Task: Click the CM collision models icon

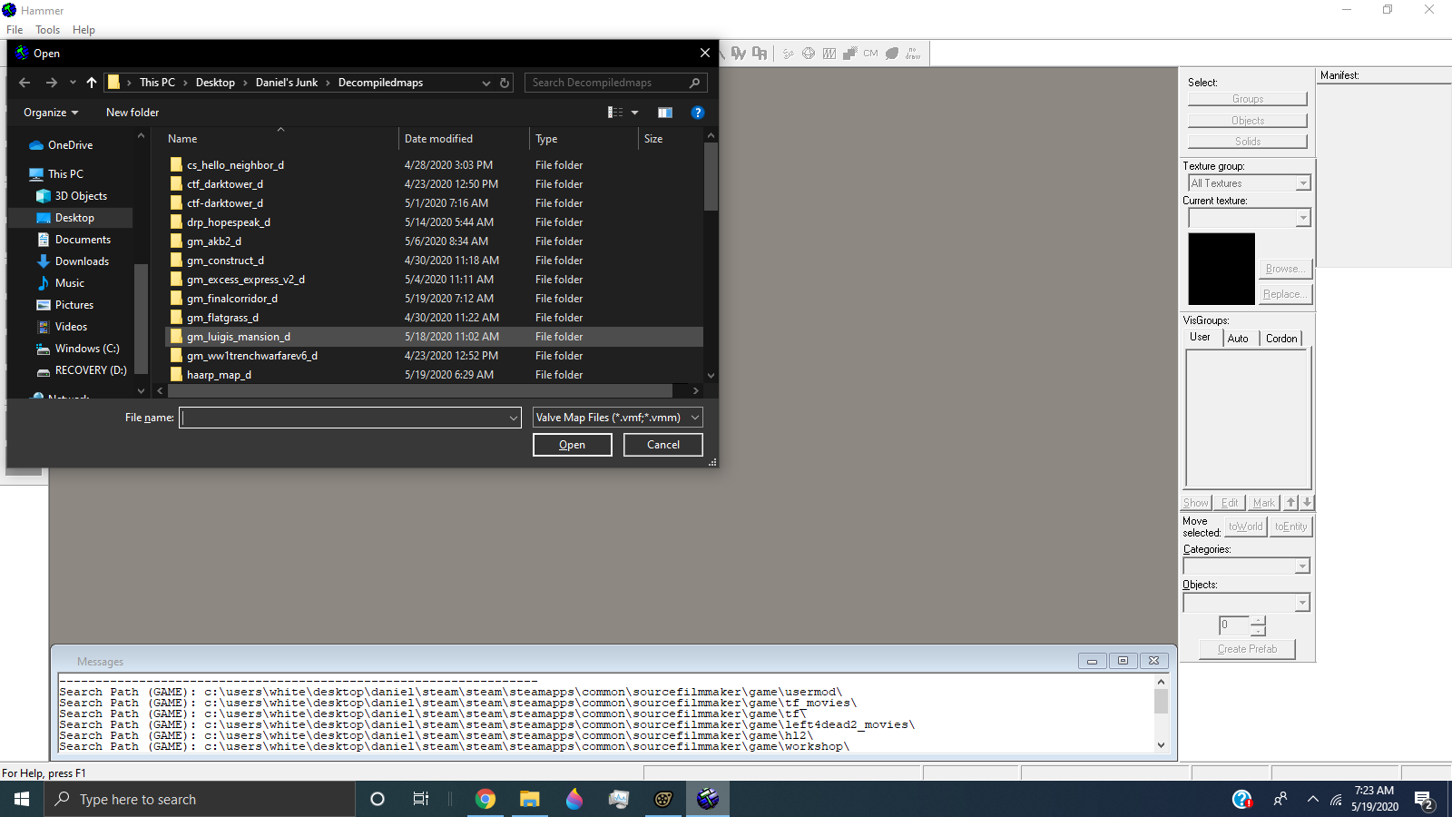Action: (871, 54)
